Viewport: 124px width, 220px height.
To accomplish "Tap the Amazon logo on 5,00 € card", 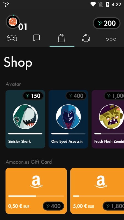I will 101,182.
